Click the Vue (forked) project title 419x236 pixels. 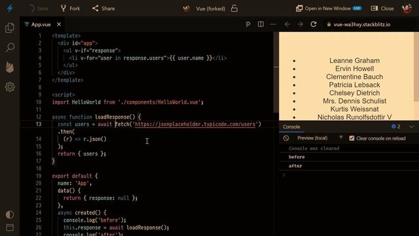click(x=211, y=9)
